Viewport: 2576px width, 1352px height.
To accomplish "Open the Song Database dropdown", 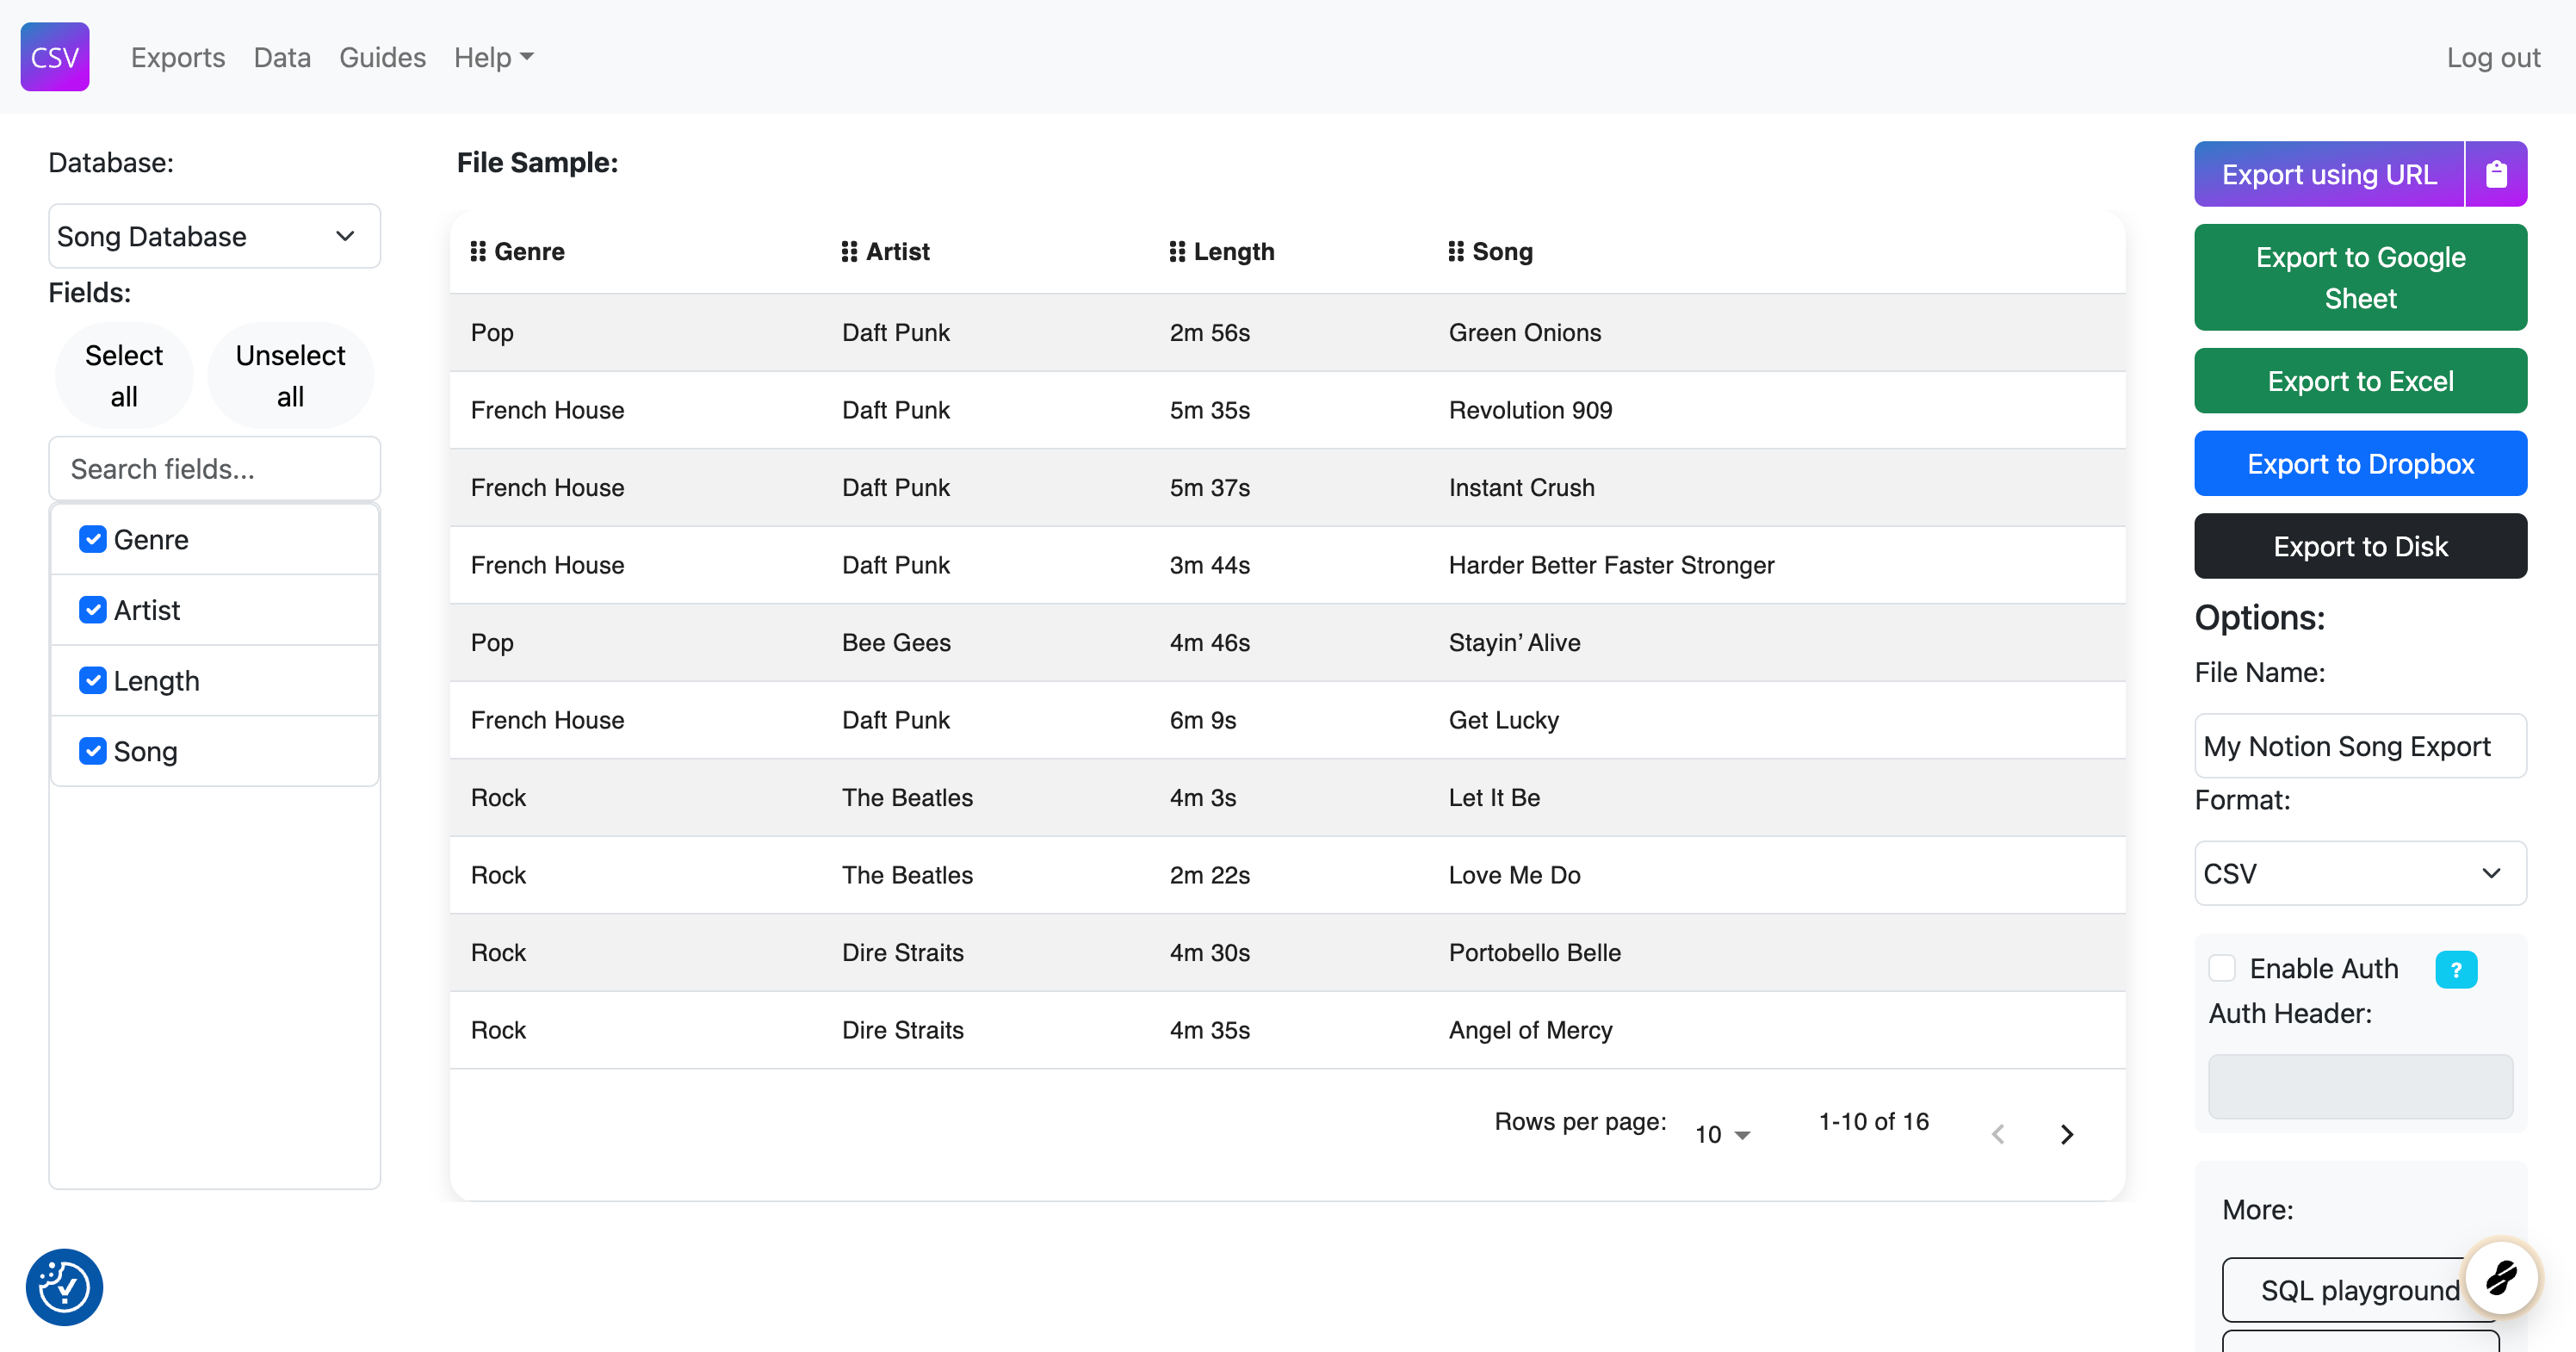I will click(x=214, y=236).
